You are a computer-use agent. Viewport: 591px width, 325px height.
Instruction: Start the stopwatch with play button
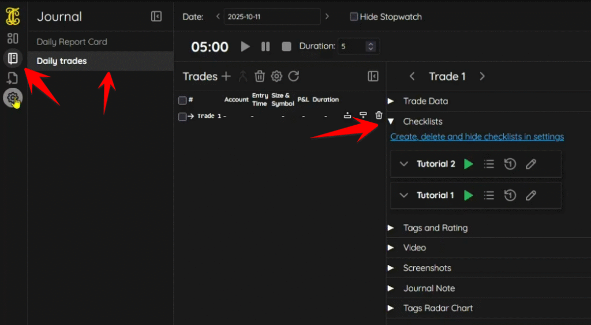[245, 46]
